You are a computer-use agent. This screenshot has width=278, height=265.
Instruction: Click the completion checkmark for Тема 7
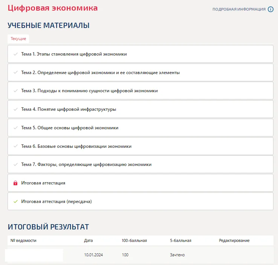(x=15, y=164)
